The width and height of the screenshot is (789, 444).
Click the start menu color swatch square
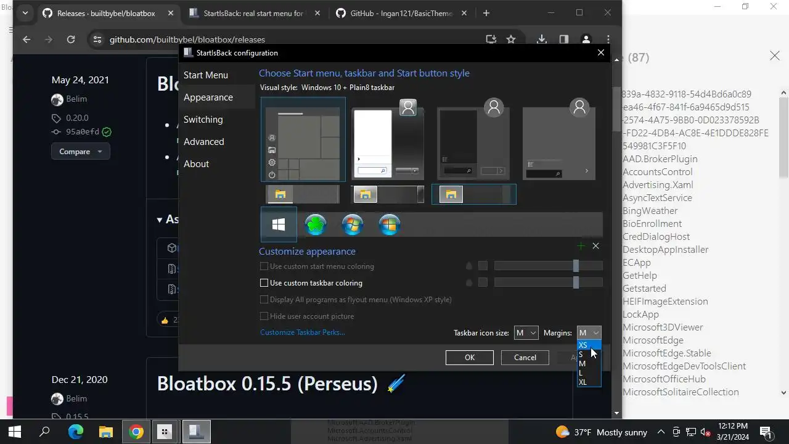[x=483, y=266]
